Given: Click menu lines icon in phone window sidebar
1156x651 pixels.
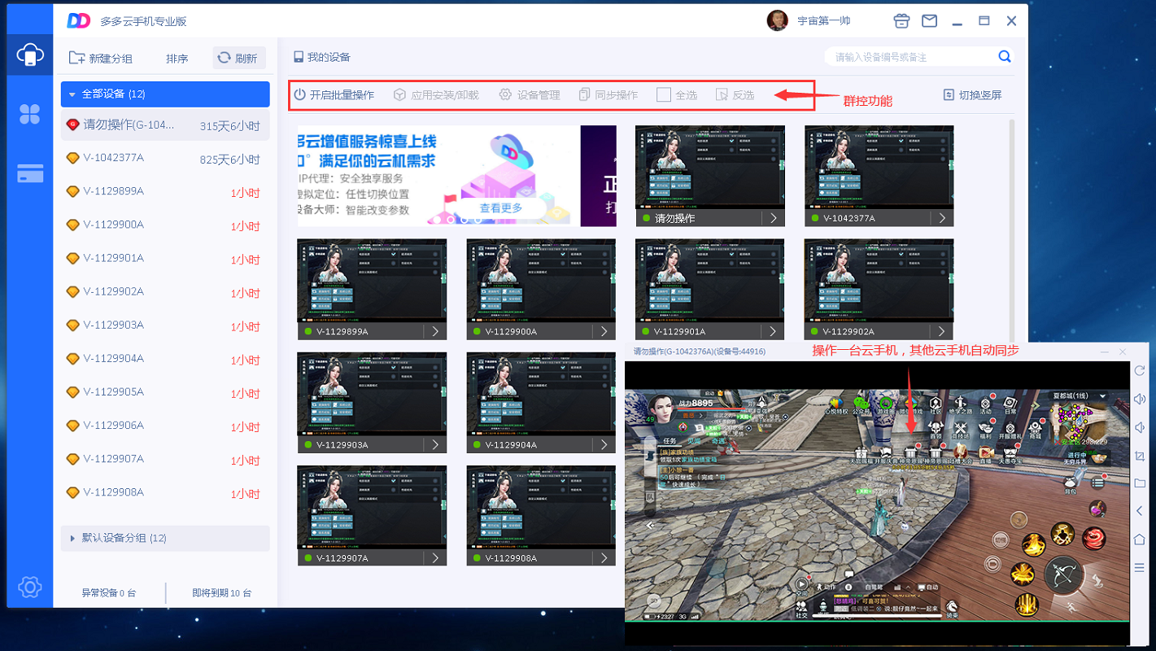Looking at the screenshot, I should tap(1140, 567).
